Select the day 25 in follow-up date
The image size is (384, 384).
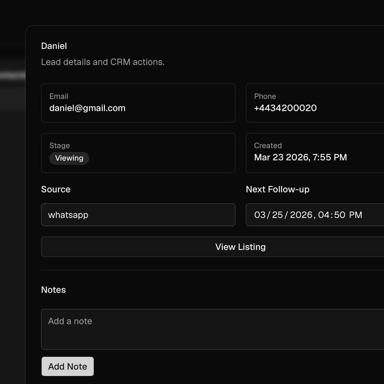coord(277,215)
